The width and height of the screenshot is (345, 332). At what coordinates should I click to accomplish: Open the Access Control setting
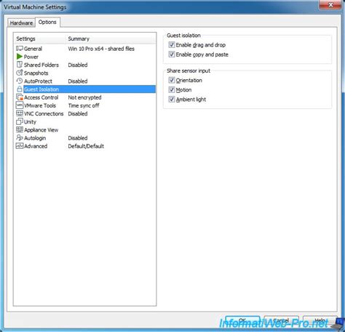pyautogui.click(x=41, y=97)
